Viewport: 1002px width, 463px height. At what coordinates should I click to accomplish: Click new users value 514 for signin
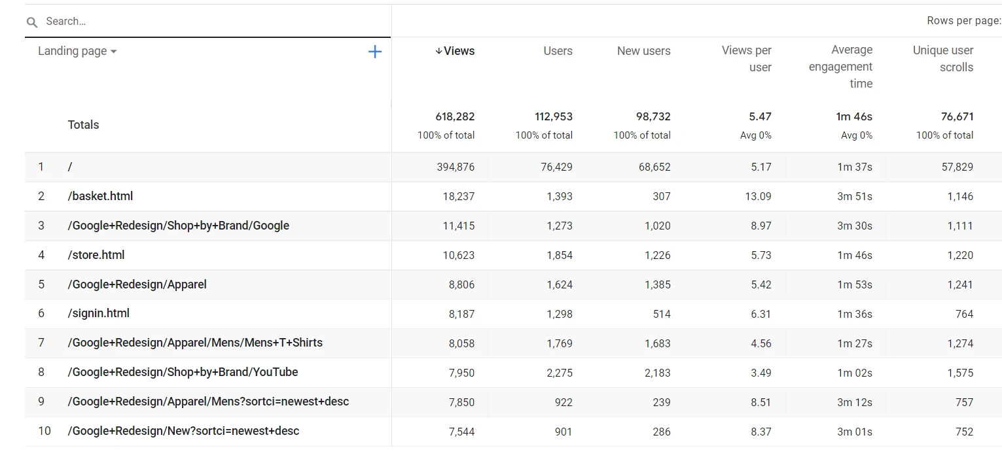pyautogui.click(x=662, y=315)
